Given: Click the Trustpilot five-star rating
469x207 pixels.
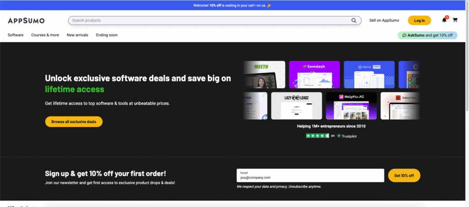Looking at the screenshot, I should [317, 136].
